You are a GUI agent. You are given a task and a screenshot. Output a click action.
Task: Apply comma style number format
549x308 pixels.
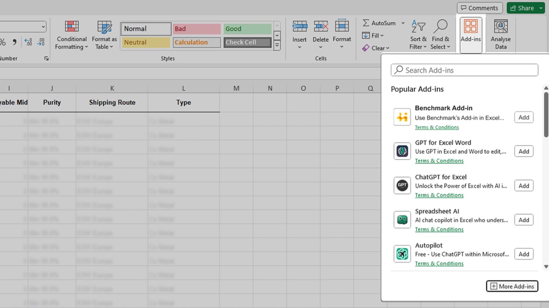pos(14,42)
